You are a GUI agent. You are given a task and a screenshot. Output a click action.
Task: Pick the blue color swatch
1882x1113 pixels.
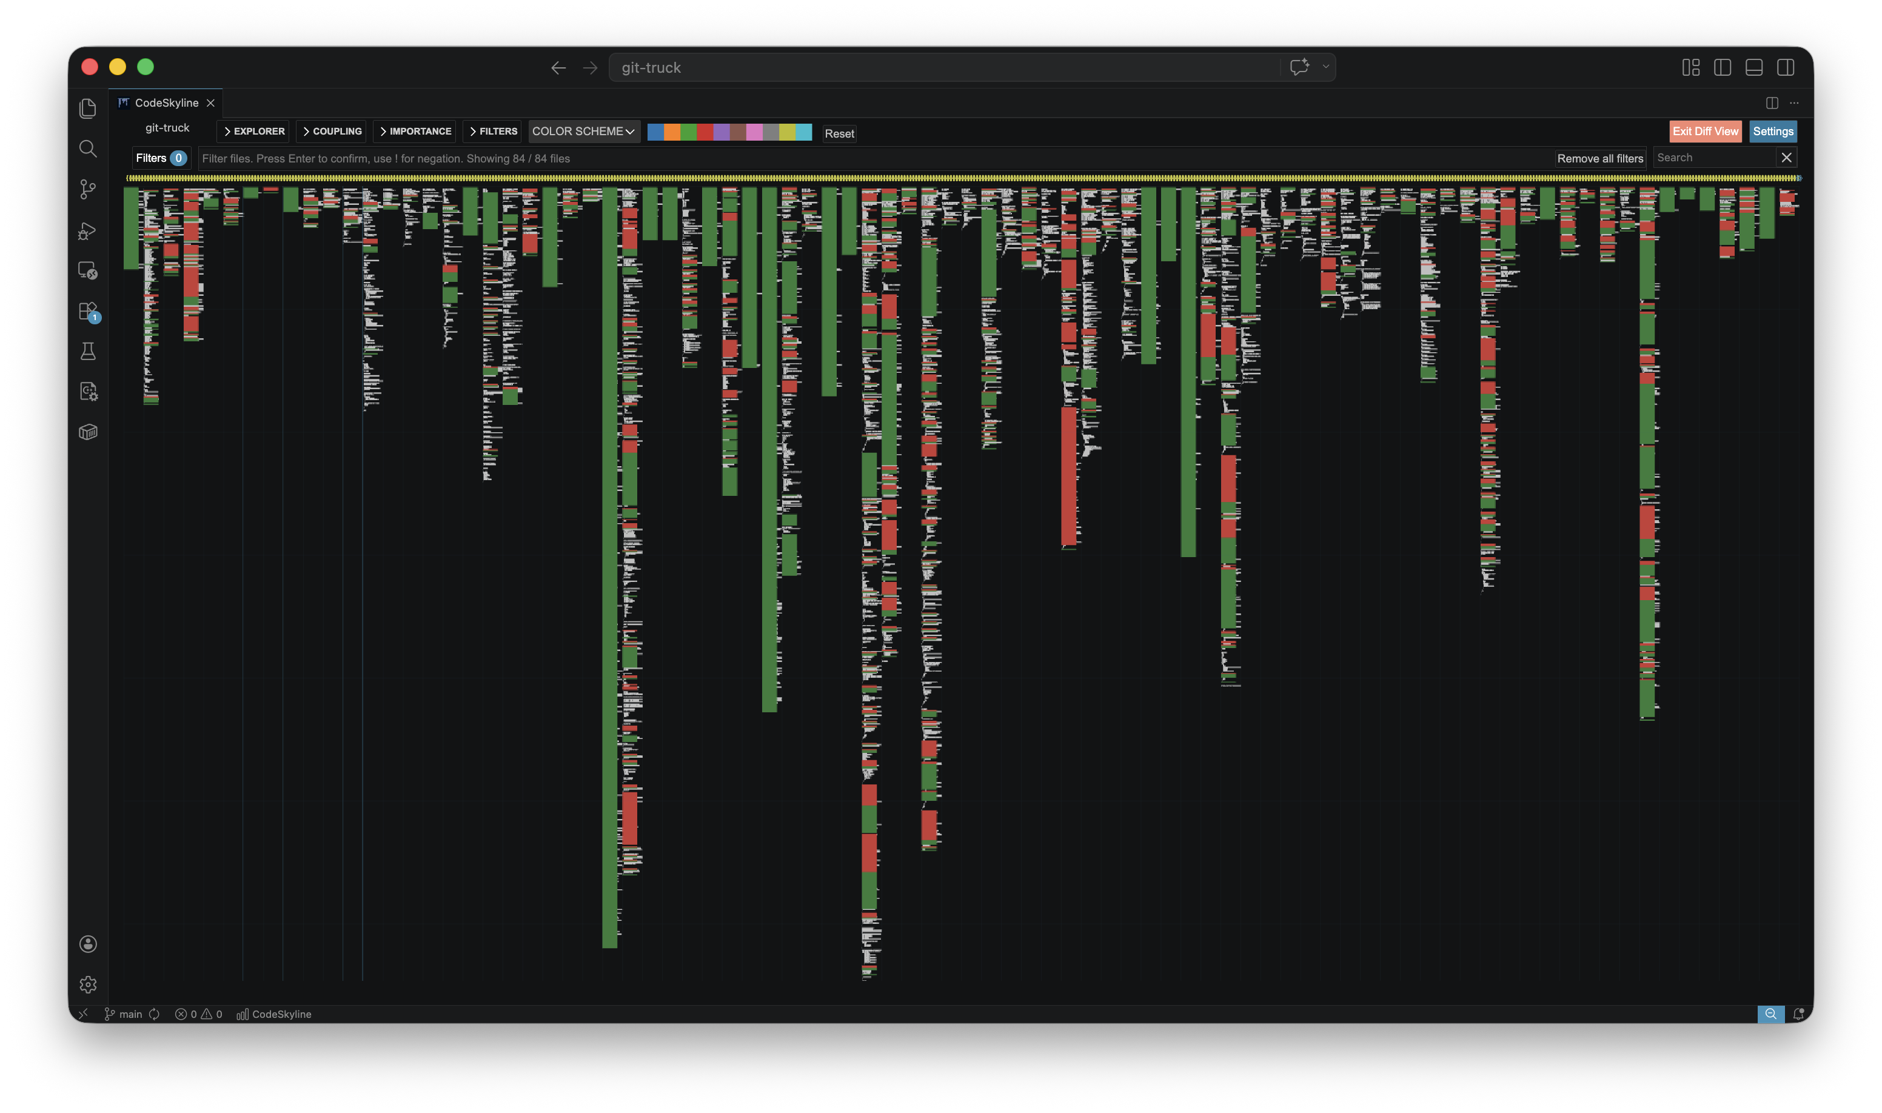pos(655,133)
